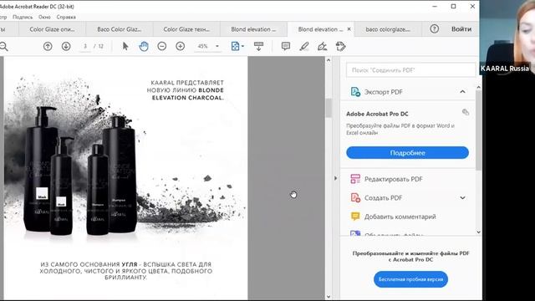Collapse the Экспорт PDF section chevron
Viewport: 535px width, 301px height.
pyautogui.click(x=462, y=91)
